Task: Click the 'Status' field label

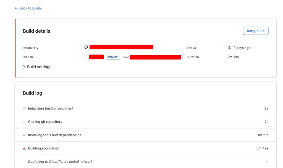Action: point(191,48)
